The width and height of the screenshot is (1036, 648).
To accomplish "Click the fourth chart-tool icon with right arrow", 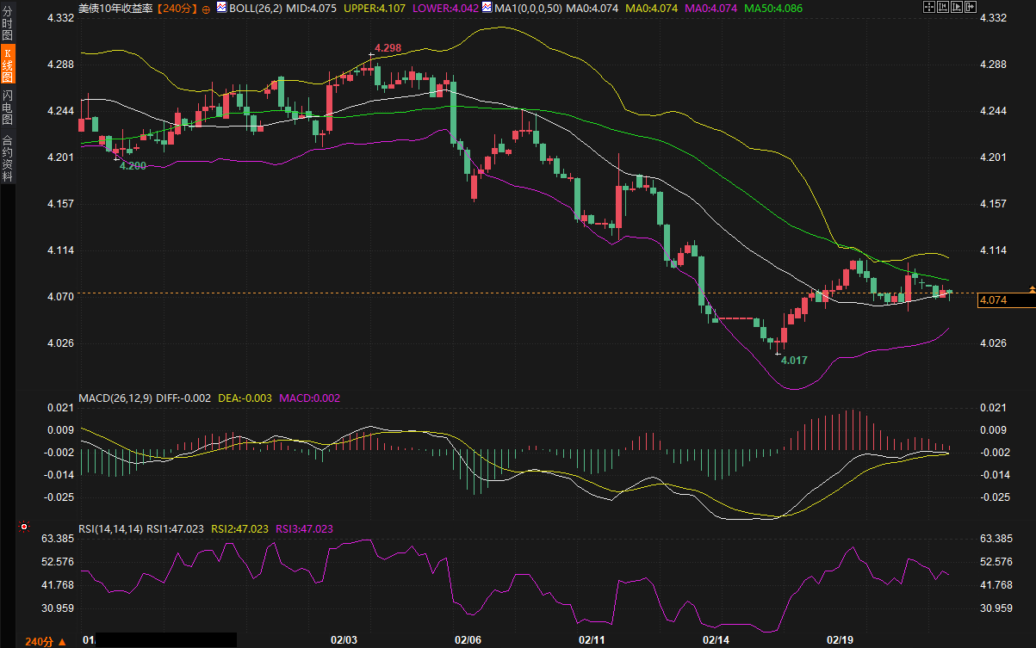I will pyautogui.click(x=971, y=7).
